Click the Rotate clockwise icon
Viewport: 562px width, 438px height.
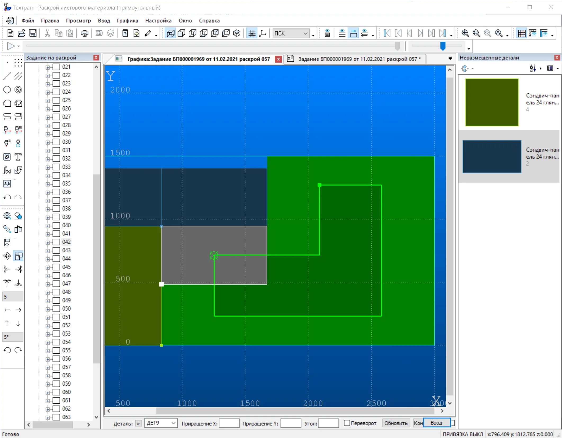click(18, 350)
